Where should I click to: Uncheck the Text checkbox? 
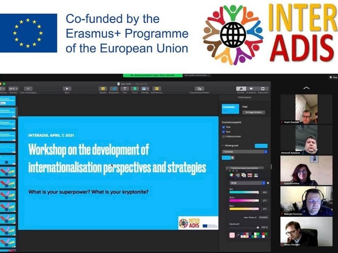pos(224,132)
